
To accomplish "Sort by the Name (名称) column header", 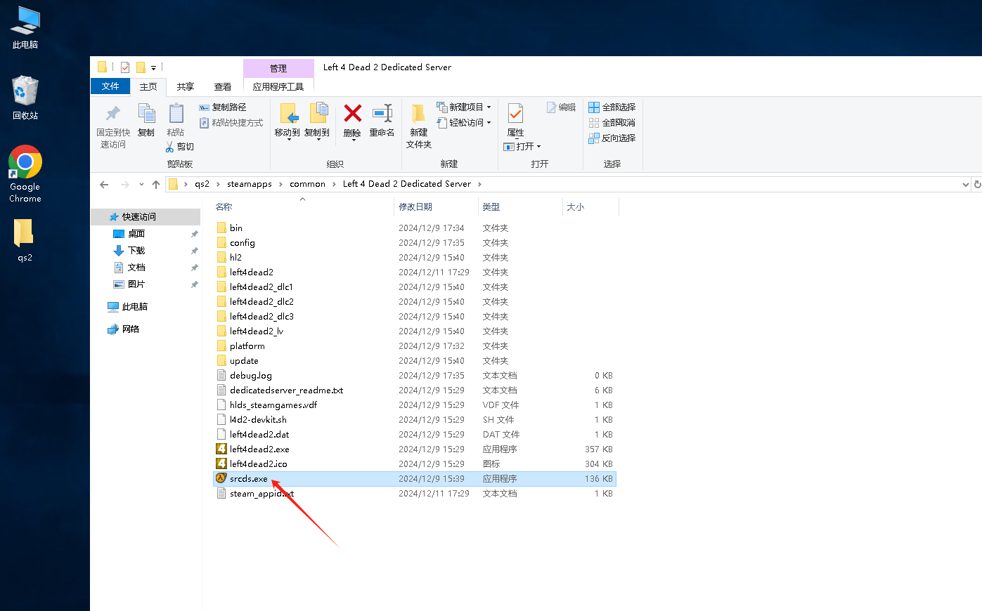I will point(302,206).
